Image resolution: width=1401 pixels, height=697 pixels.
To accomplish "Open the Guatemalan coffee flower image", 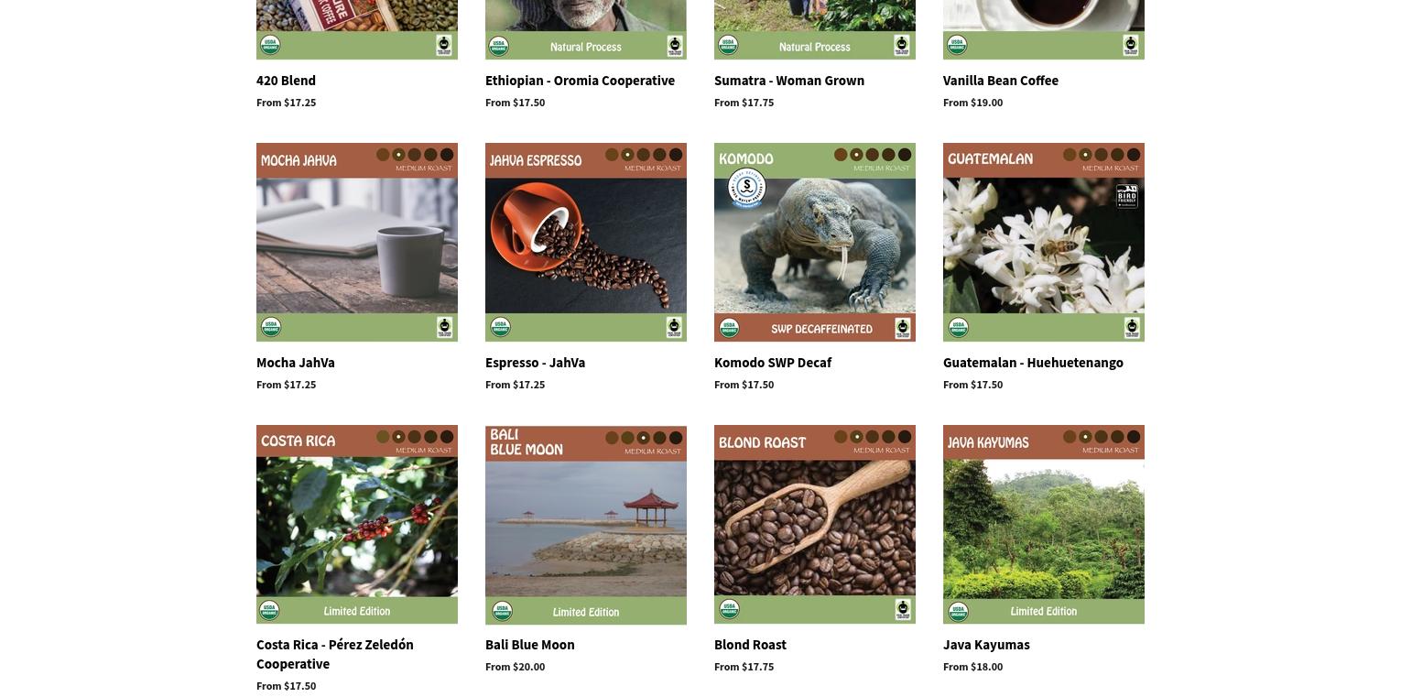I will pyautogui.click(x=1044, y=242).
